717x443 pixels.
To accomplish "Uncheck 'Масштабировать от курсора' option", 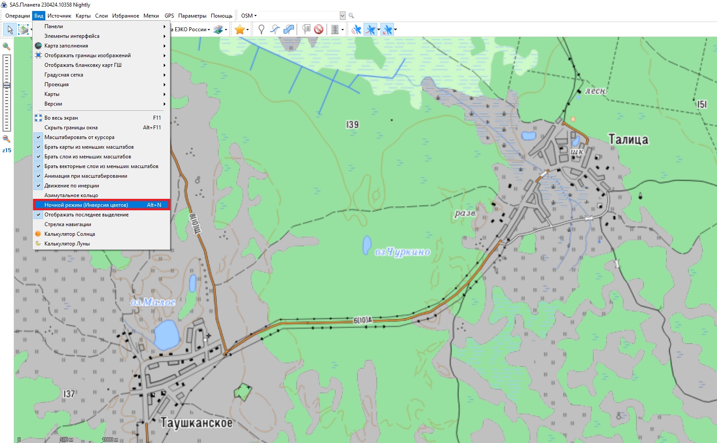I will pos(79,137).
